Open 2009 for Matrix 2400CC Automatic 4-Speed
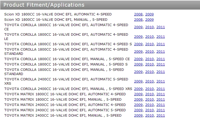The width and height of the screenshot is (200, 119). tap(138, 105)
